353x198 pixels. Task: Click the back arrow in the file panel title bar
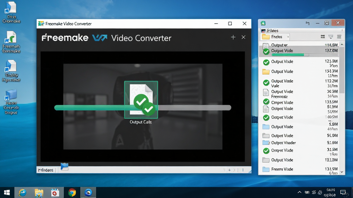click(x=307, y=23)
